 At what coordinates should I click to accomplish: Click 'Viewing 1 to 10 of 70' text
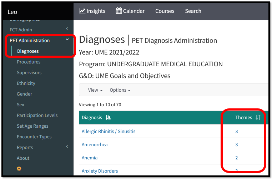coord(100,105)
